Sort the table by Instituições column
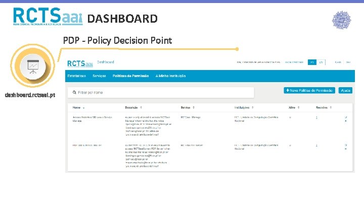The image size is (364, 204). 244,108
